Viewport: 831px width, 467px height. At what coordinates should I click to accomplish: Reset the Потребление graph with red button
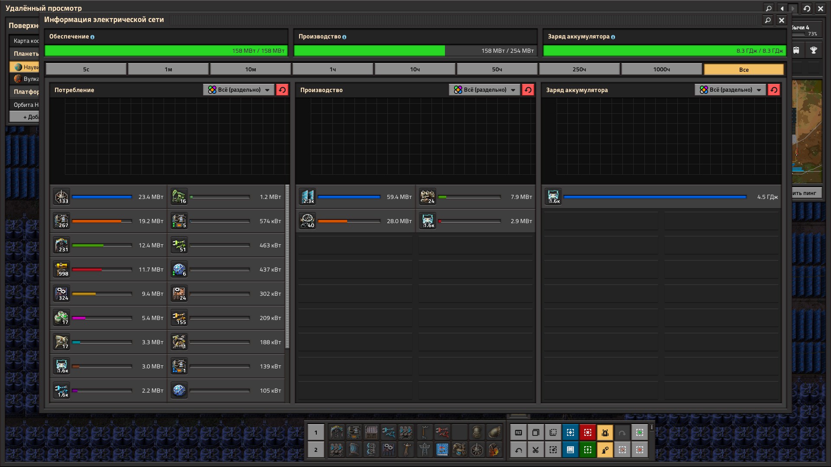[282, 90]
